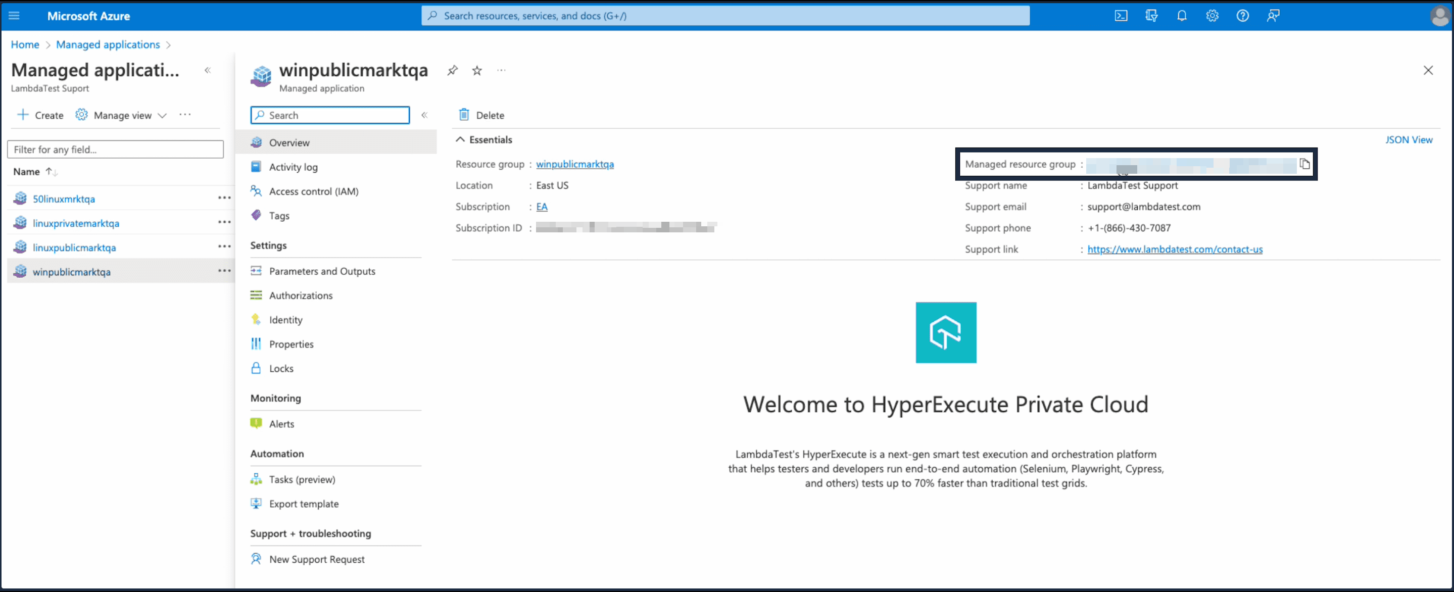The width and height of the screenshot is (1454, 592).
Task: Select Activity log menu item
Action: (x=293, y=167)
